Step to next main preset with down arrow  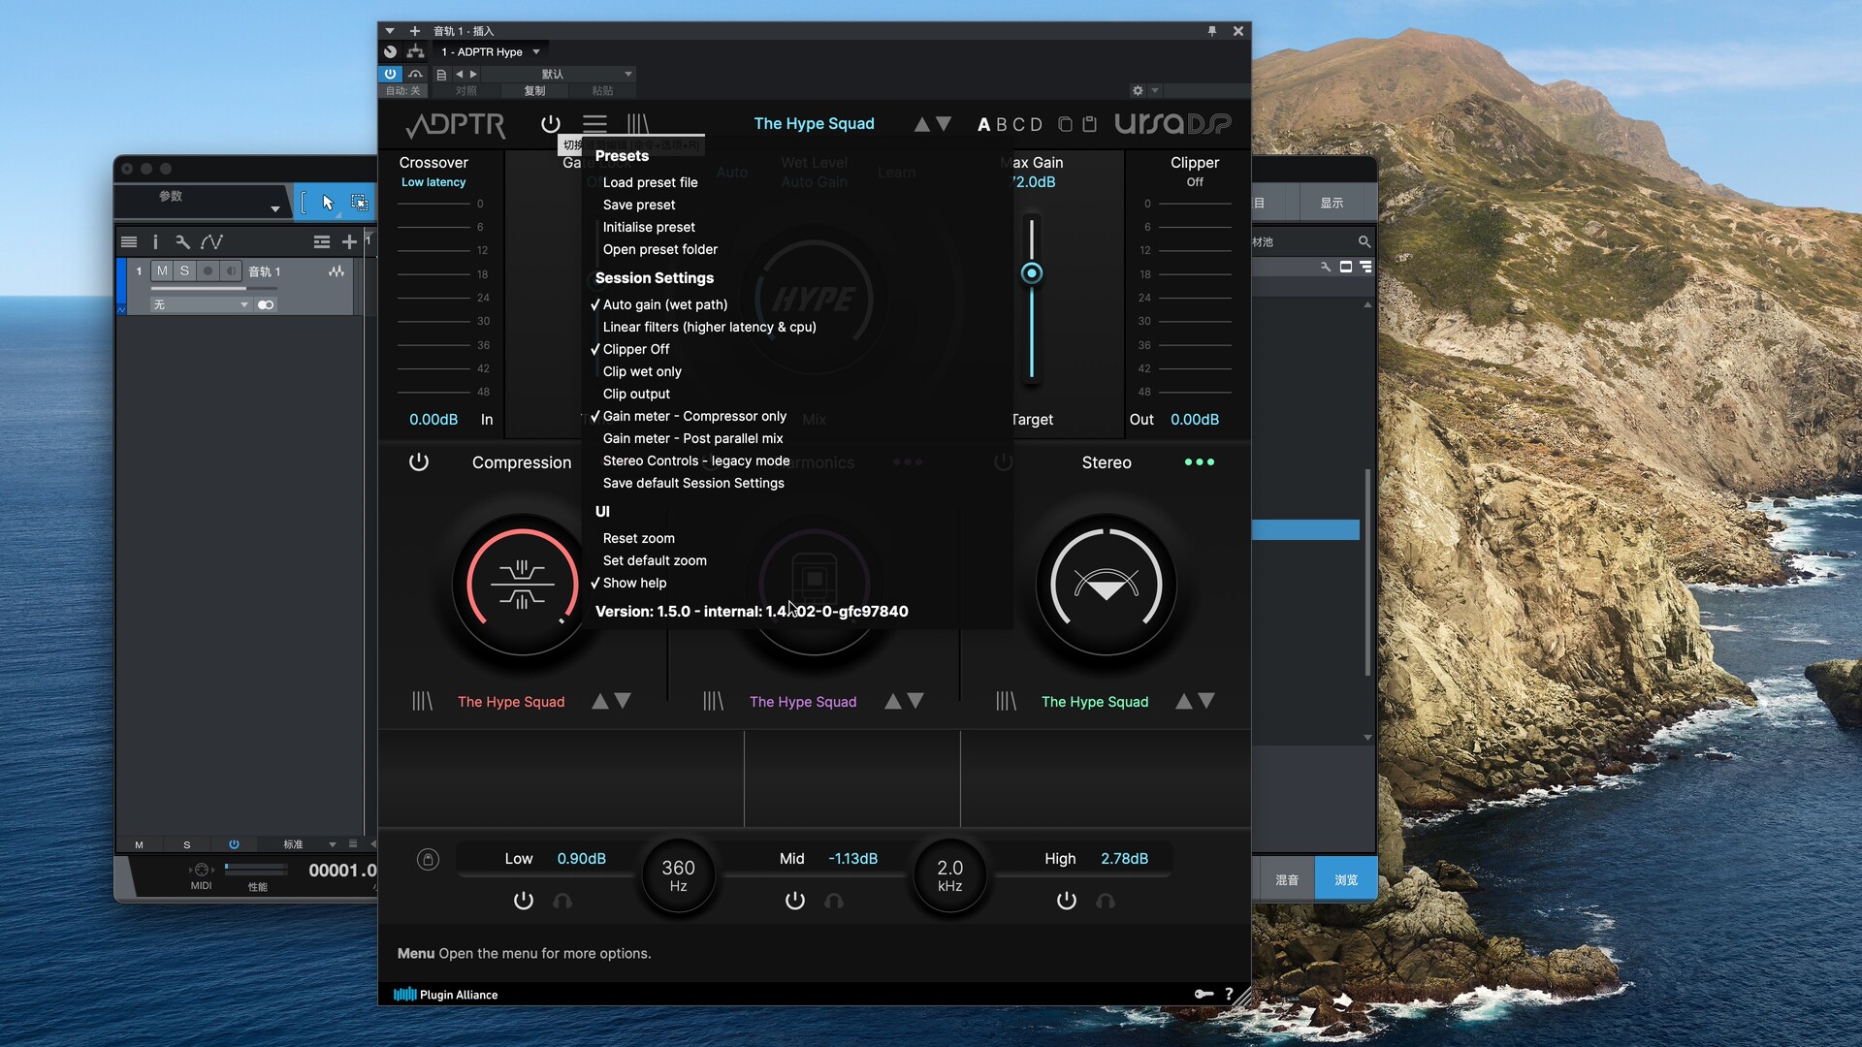point(944,124)
